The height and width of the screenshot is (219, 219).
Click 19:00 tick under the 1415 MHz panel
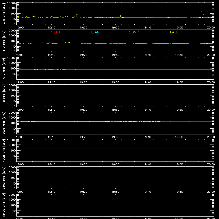point(20,110)
